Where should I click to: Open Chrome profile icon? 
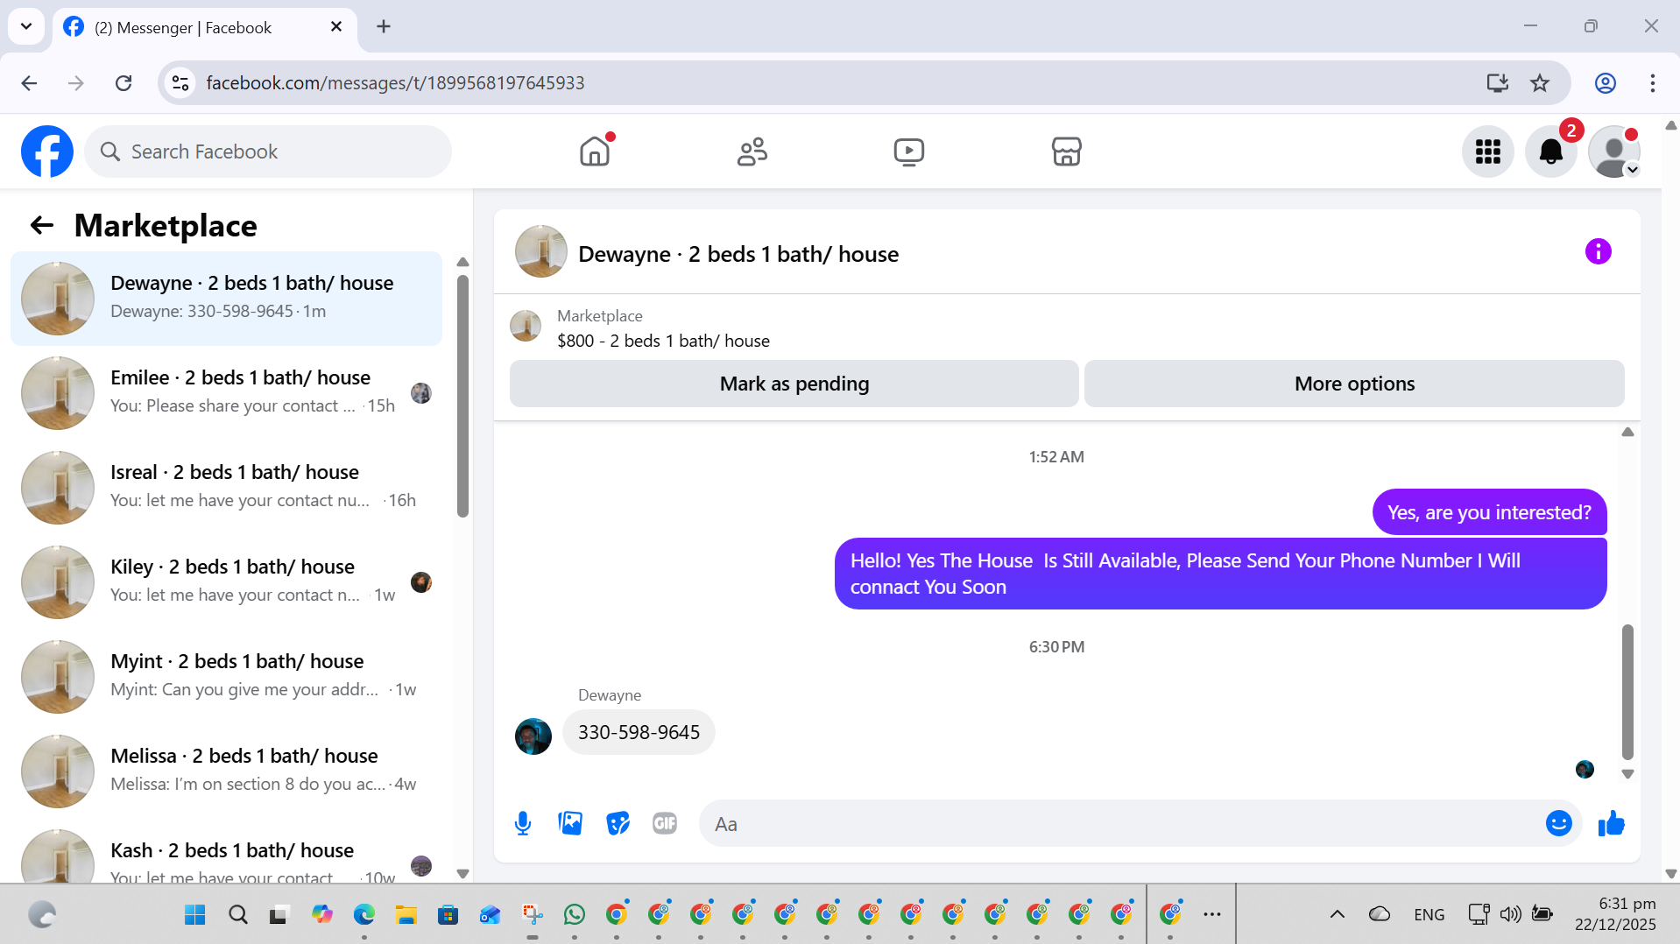click(x=1605, y=83)
